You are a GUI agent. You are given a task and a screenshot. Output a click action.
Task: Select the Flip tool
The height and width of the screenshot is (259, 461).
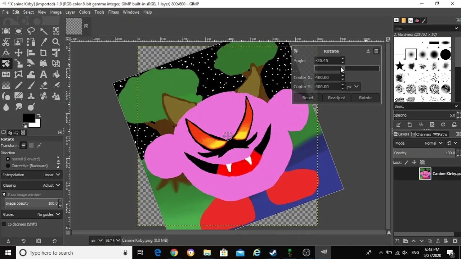click(6, 74)
